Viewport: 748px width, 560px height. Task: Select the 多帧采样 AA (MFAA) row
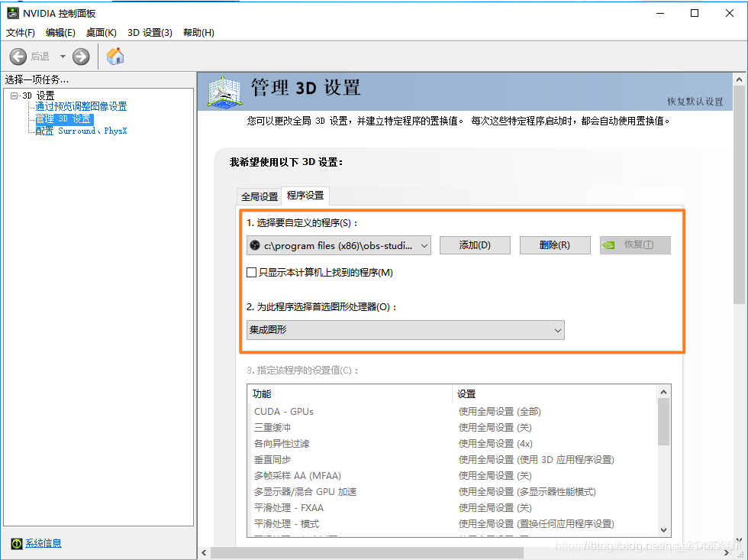pos(453,476)
